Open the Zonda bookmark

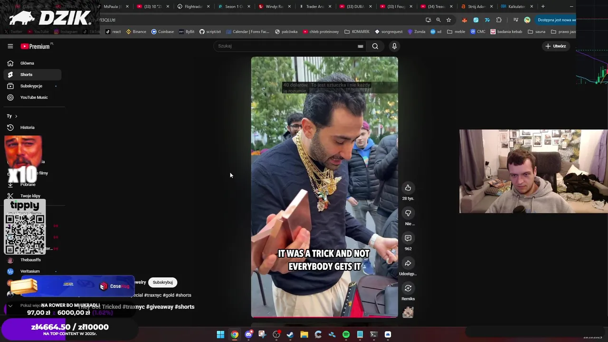coord(416,32)
